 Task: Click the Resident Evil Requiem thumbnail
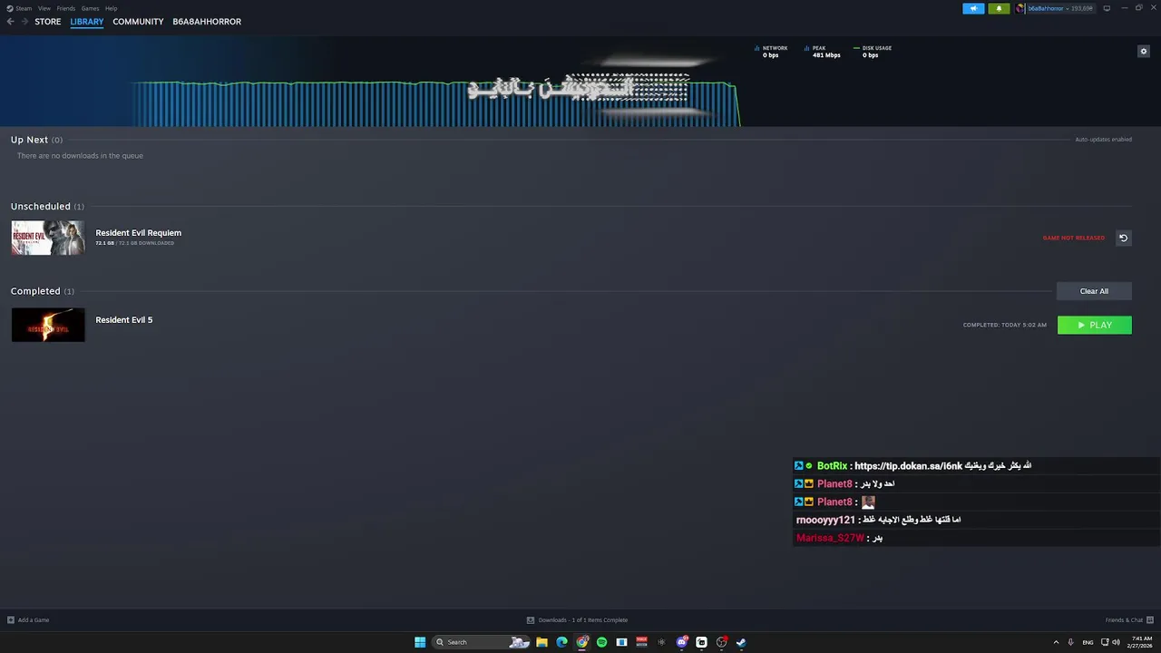[x=48, y=238]
